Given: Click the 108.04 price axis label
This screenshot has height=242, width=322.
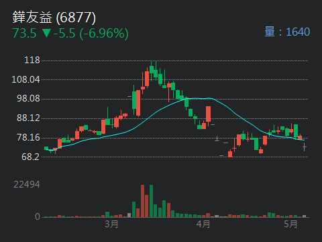Looking at the screenshot, I should click(25, 79).
